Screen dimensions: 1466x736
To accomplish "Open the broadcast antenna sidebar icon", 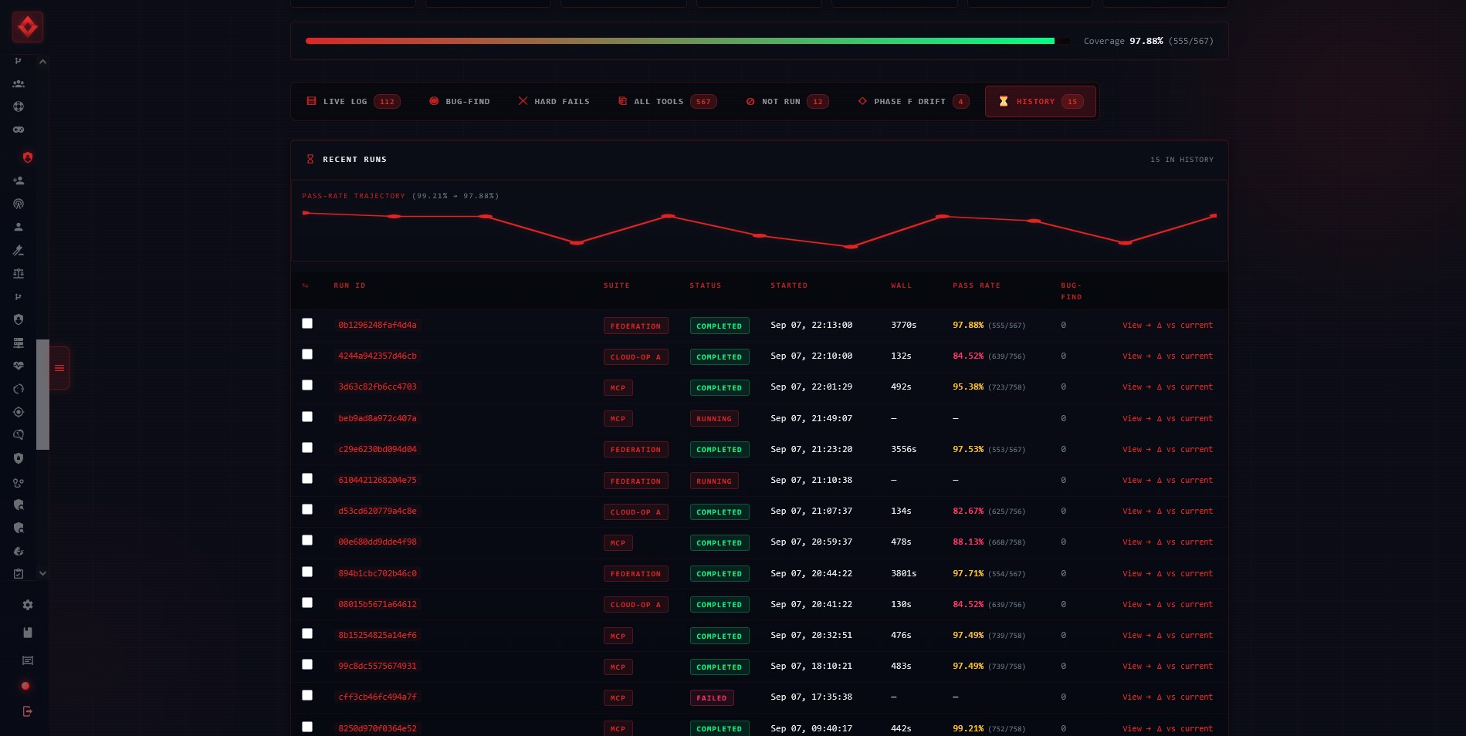I will [x=19, y=204].
